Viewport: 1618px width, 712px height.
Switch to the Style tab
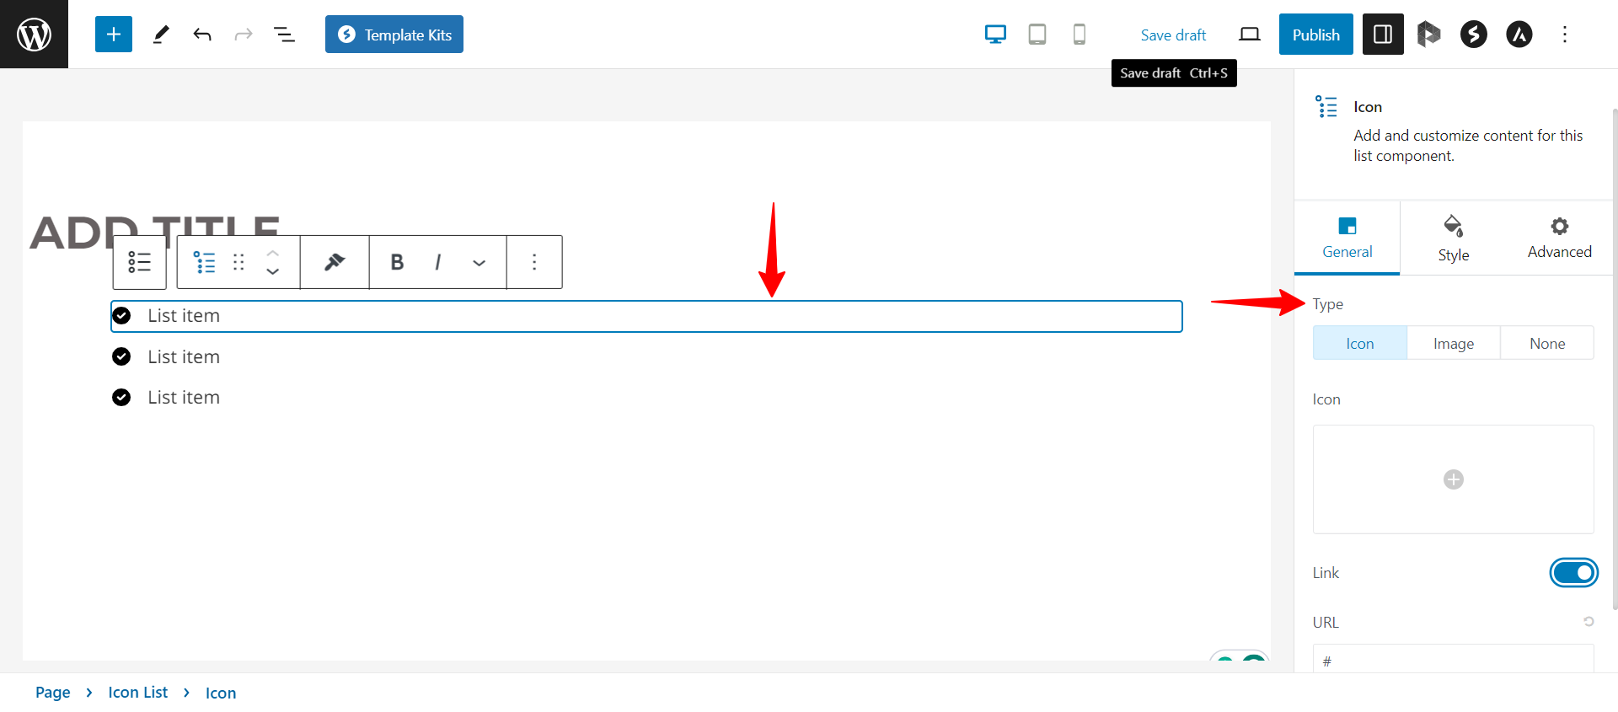tap(1453, 238)
